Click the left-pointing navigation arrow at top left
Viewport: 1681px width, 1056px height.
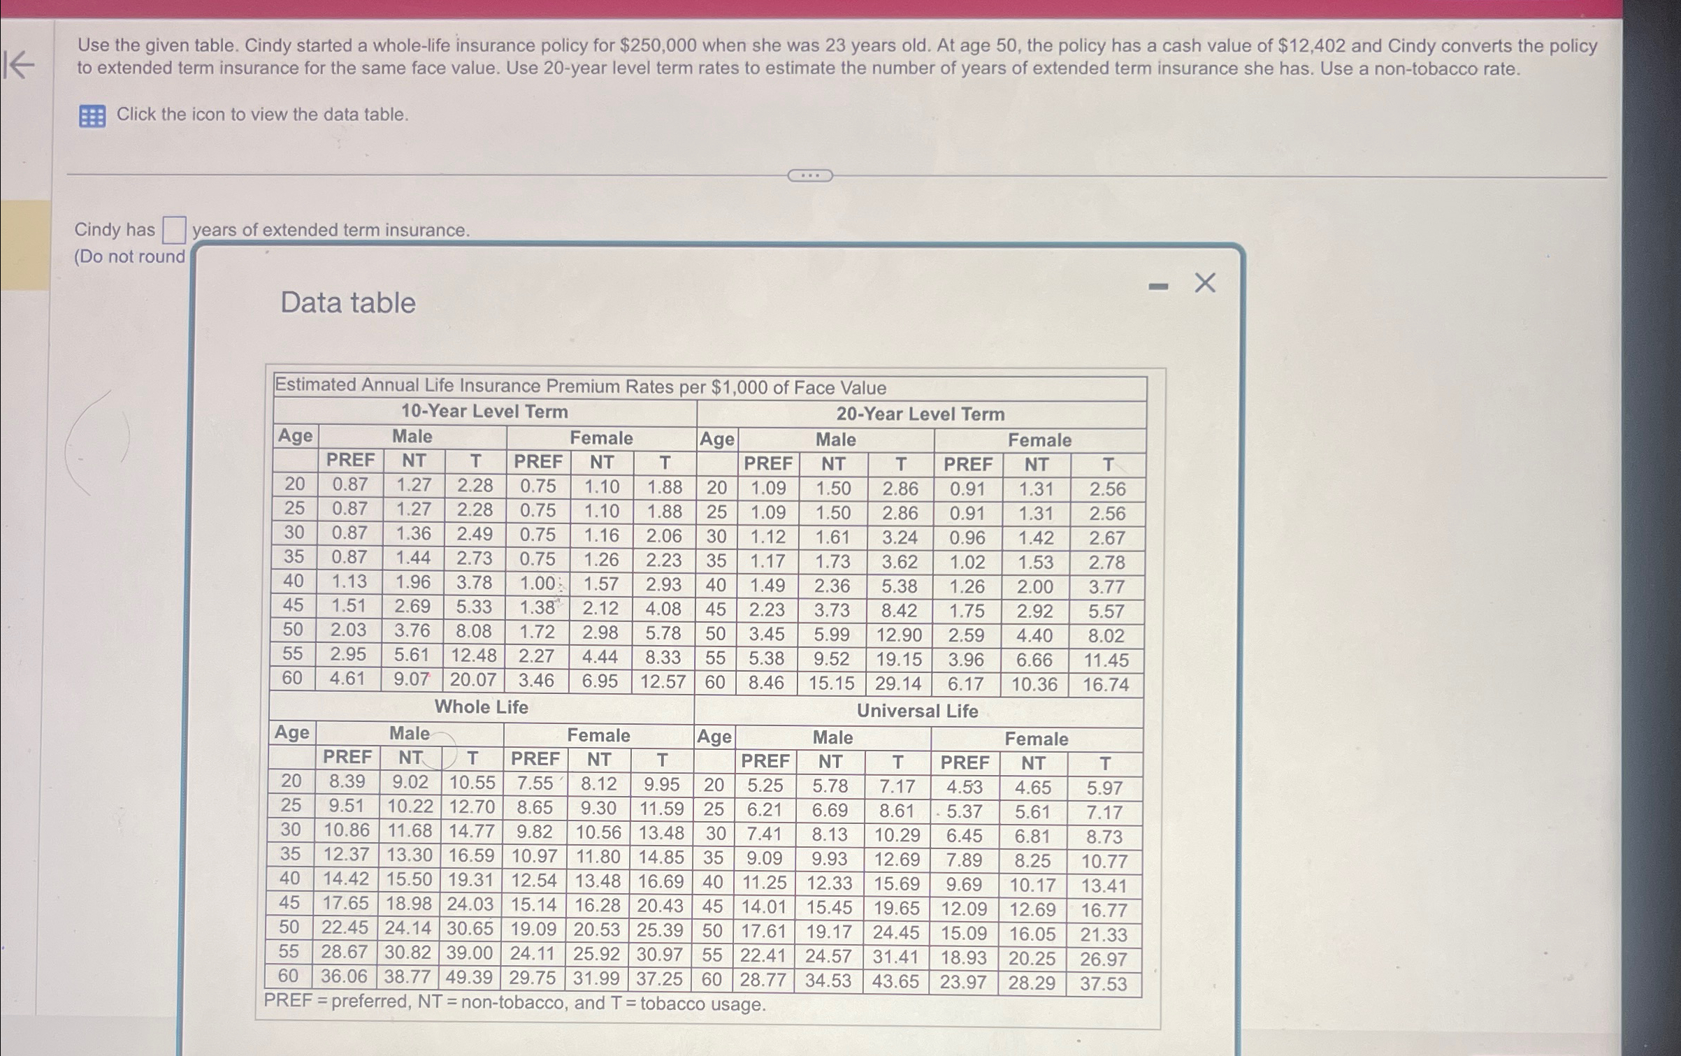20,63
